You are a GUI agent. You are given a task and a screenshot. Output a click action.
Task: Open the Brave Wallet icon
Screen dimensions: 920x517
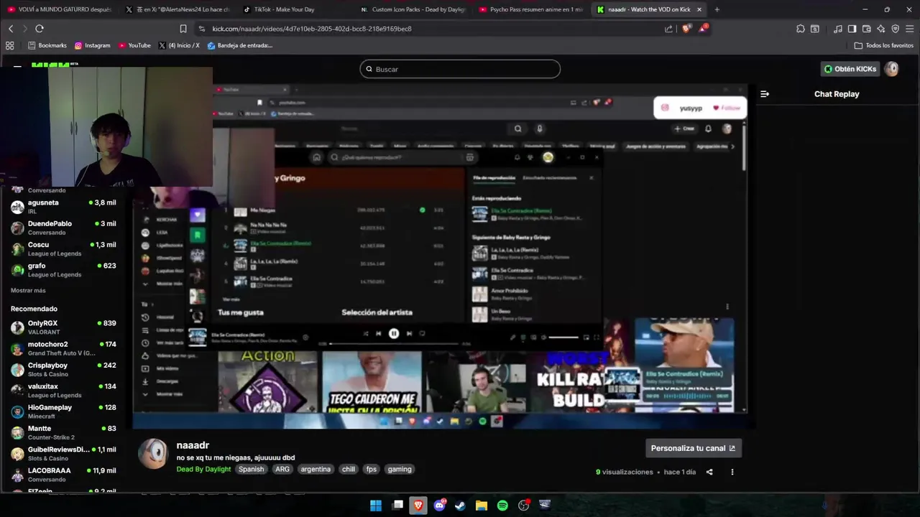point(867,29)
